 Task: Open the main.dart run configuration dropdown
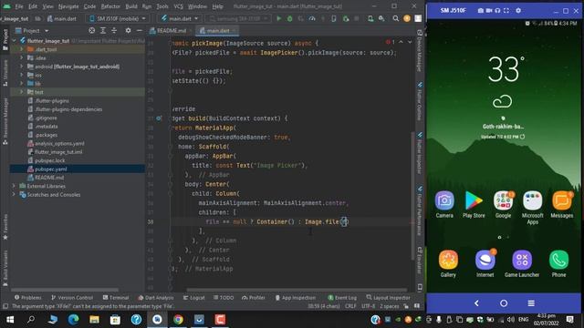pyautogui.click(x=180, y=18)
